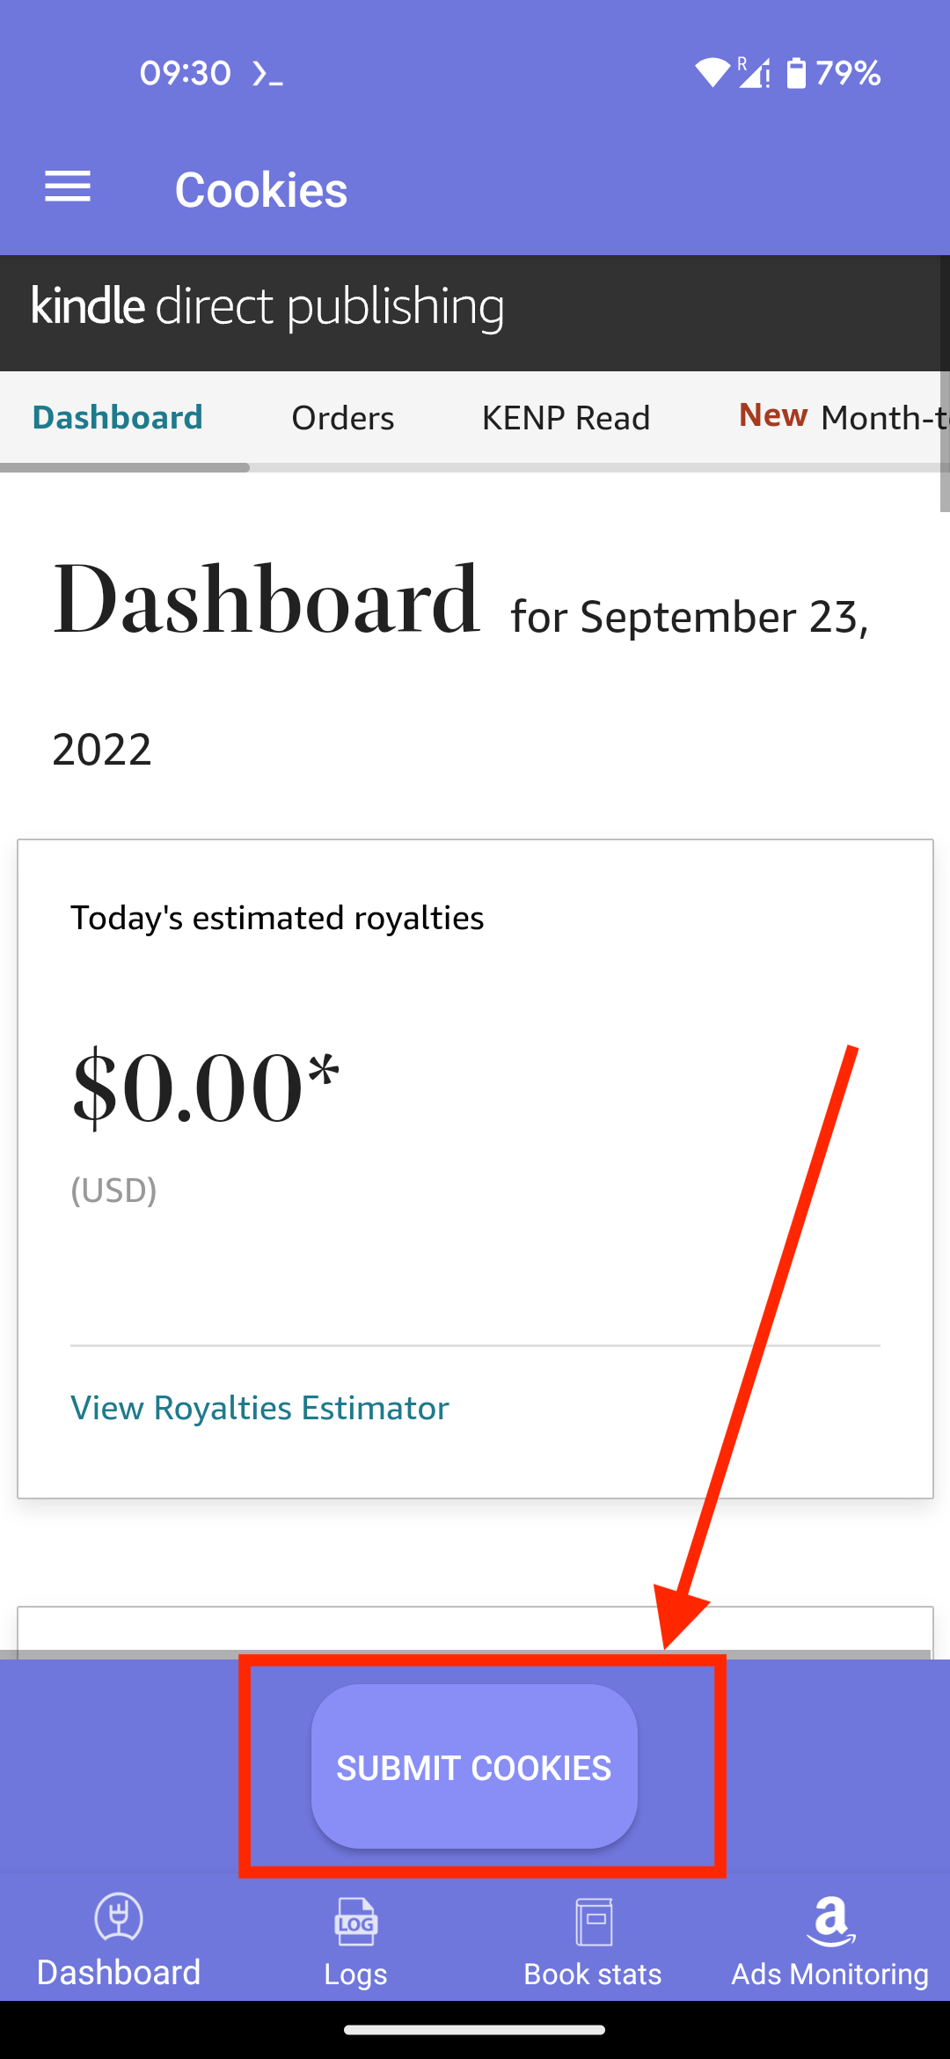
Task: Open View Royalties Estimator link
Action: coord(259,1408)
